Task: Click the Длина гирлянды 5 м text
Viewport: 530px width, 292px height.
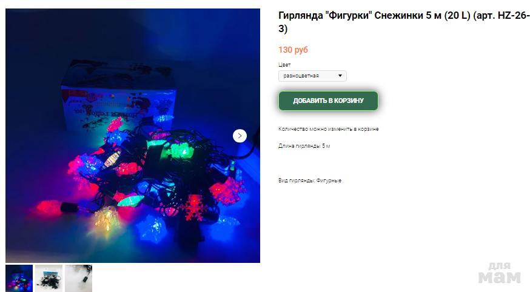Action: coord(304,146)
